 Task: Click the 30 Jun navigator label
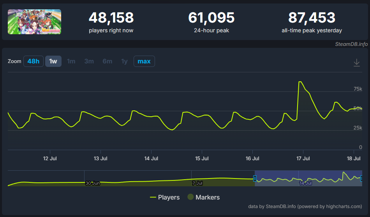[x=93, y=183]
